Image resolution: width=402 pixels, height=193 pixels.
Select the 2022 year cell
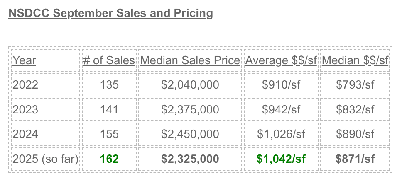(25, 85)
